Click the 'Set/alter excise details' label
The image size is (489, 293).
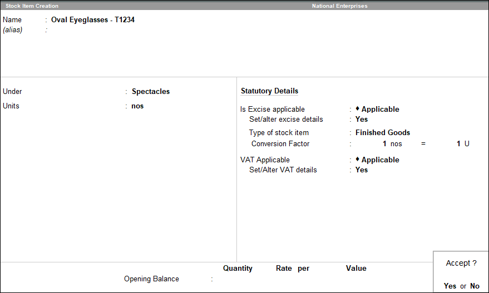286,119
